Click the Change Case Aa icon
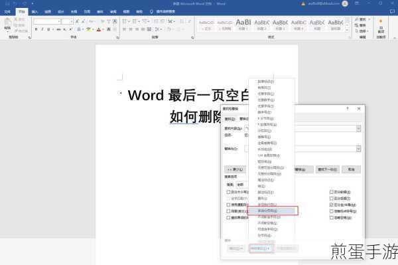Image resolution: width=398 pixels, height=265 pixels. coord(92,21)
